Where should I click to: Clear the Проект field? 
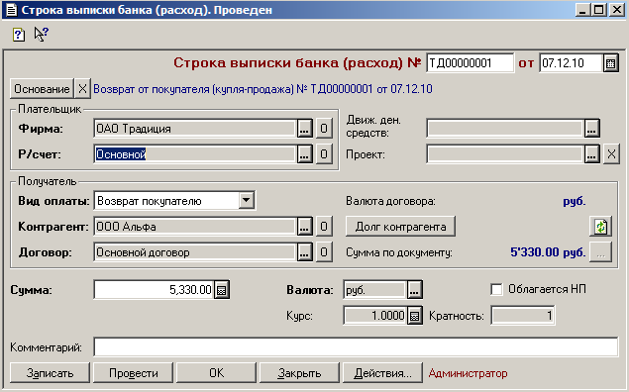click(611, 154)
